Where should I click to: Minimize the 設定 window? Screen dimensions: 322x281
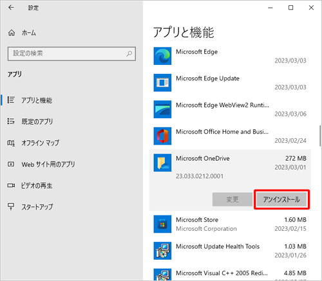click(270, 8)
